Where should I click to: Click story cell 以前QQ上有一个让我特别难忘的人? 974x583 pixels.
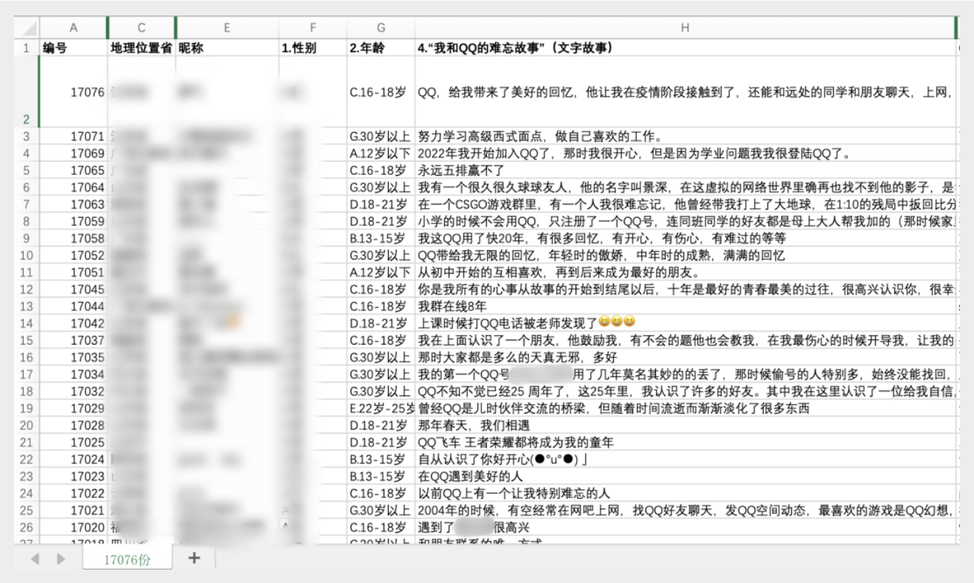pyautogui.click(x=685, y=493)
